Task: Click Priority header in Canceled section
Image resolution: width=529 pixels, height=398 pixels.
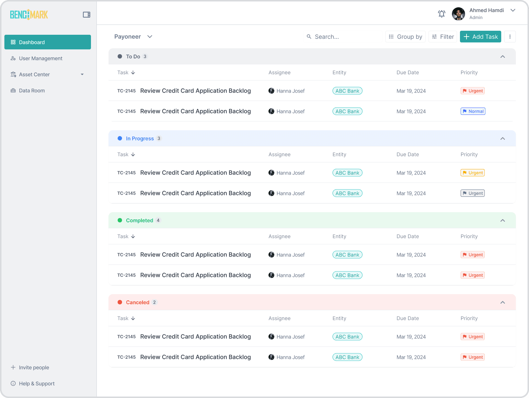Action: [x=469, y=318]
